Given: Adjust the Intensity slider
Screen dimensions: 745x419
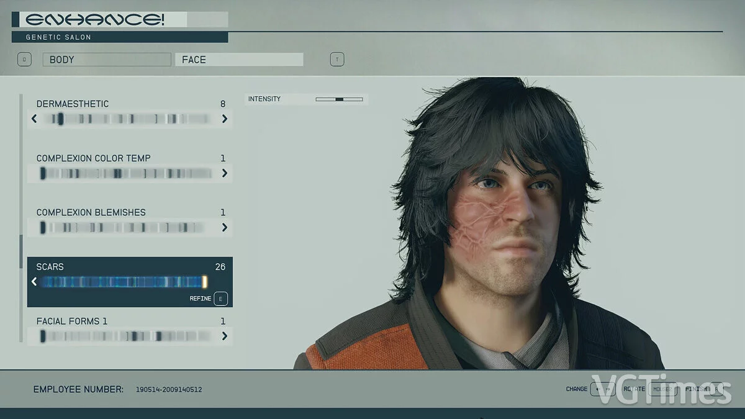Looking at the screenshot, I should click(x=339, y=99).
